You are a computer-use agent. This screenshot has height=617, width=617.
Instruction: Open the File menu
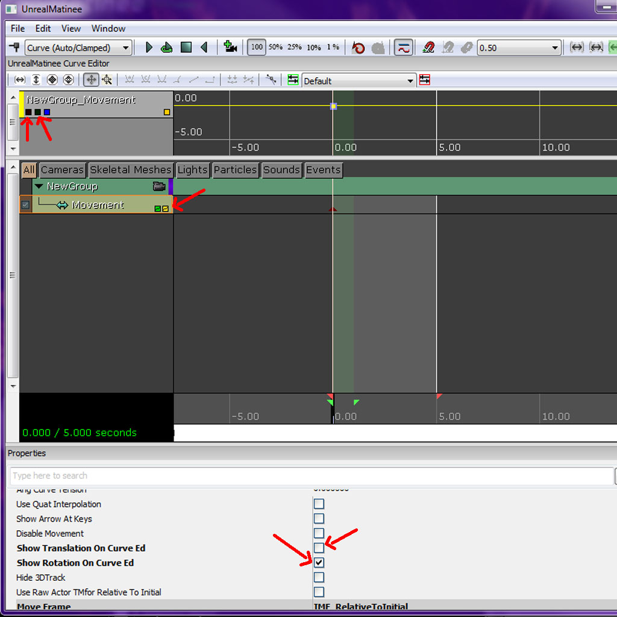[17, 29]
